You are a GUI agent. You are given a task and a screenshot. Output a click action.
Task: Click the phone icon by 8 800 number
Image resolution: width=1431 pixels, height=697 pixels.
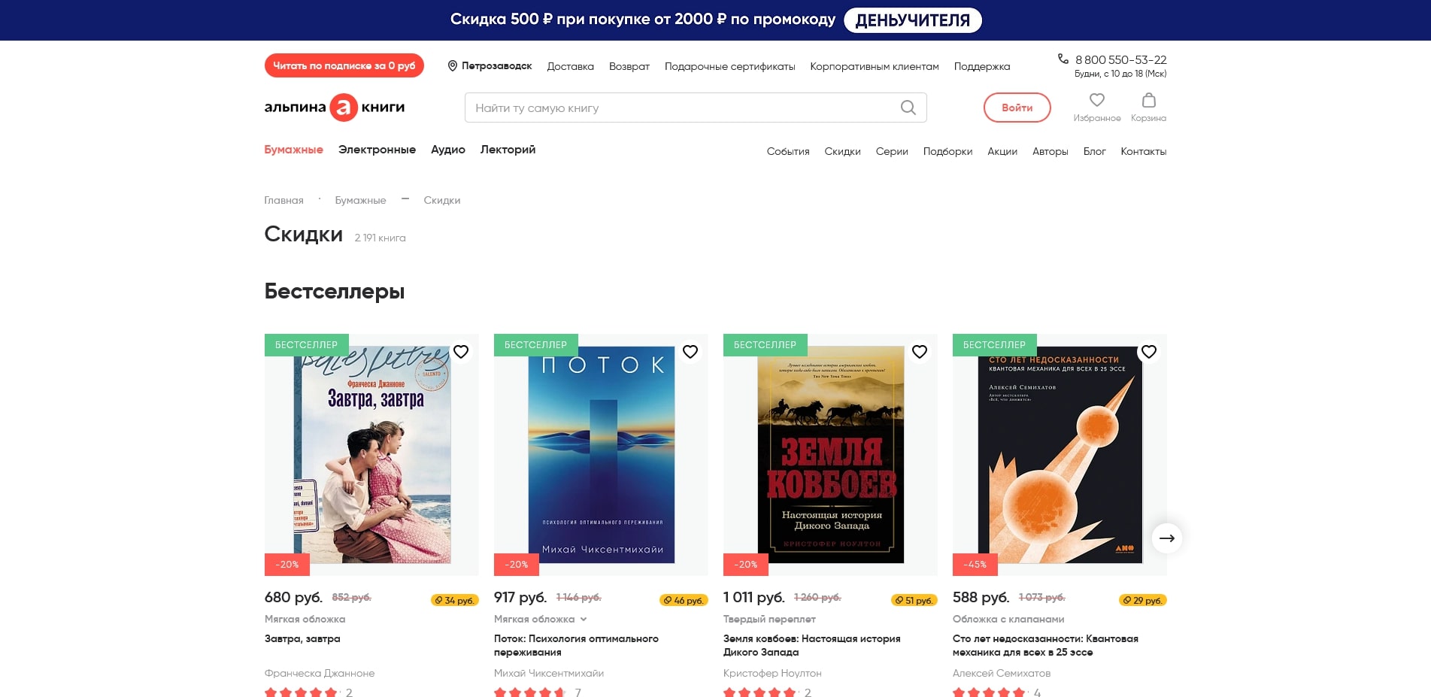click(x=1063, y=59)
